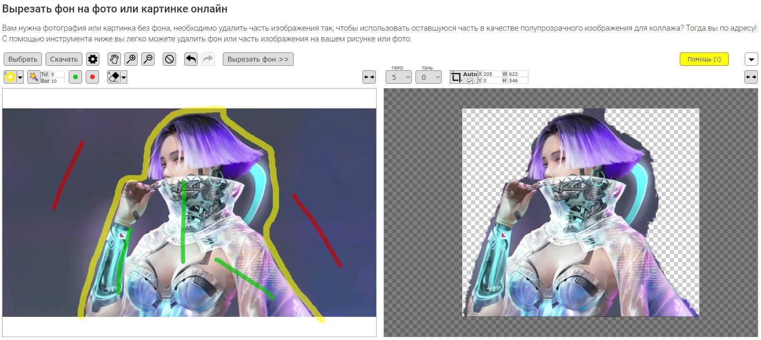Expand the yellow marker size dropdown arrow

(20, 77)
